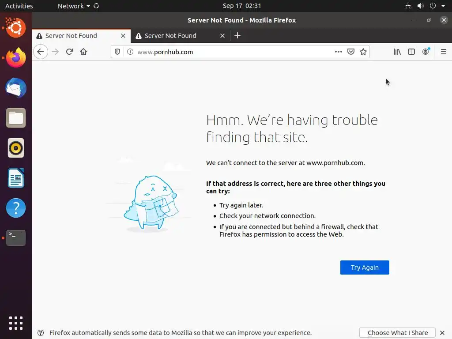This screenshot has height=339, width=452.
Task: Open clock and calendar Sep 17 02:31
Action: (x=241, y=6)
